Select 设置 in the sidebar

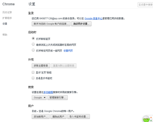point(5,24)
